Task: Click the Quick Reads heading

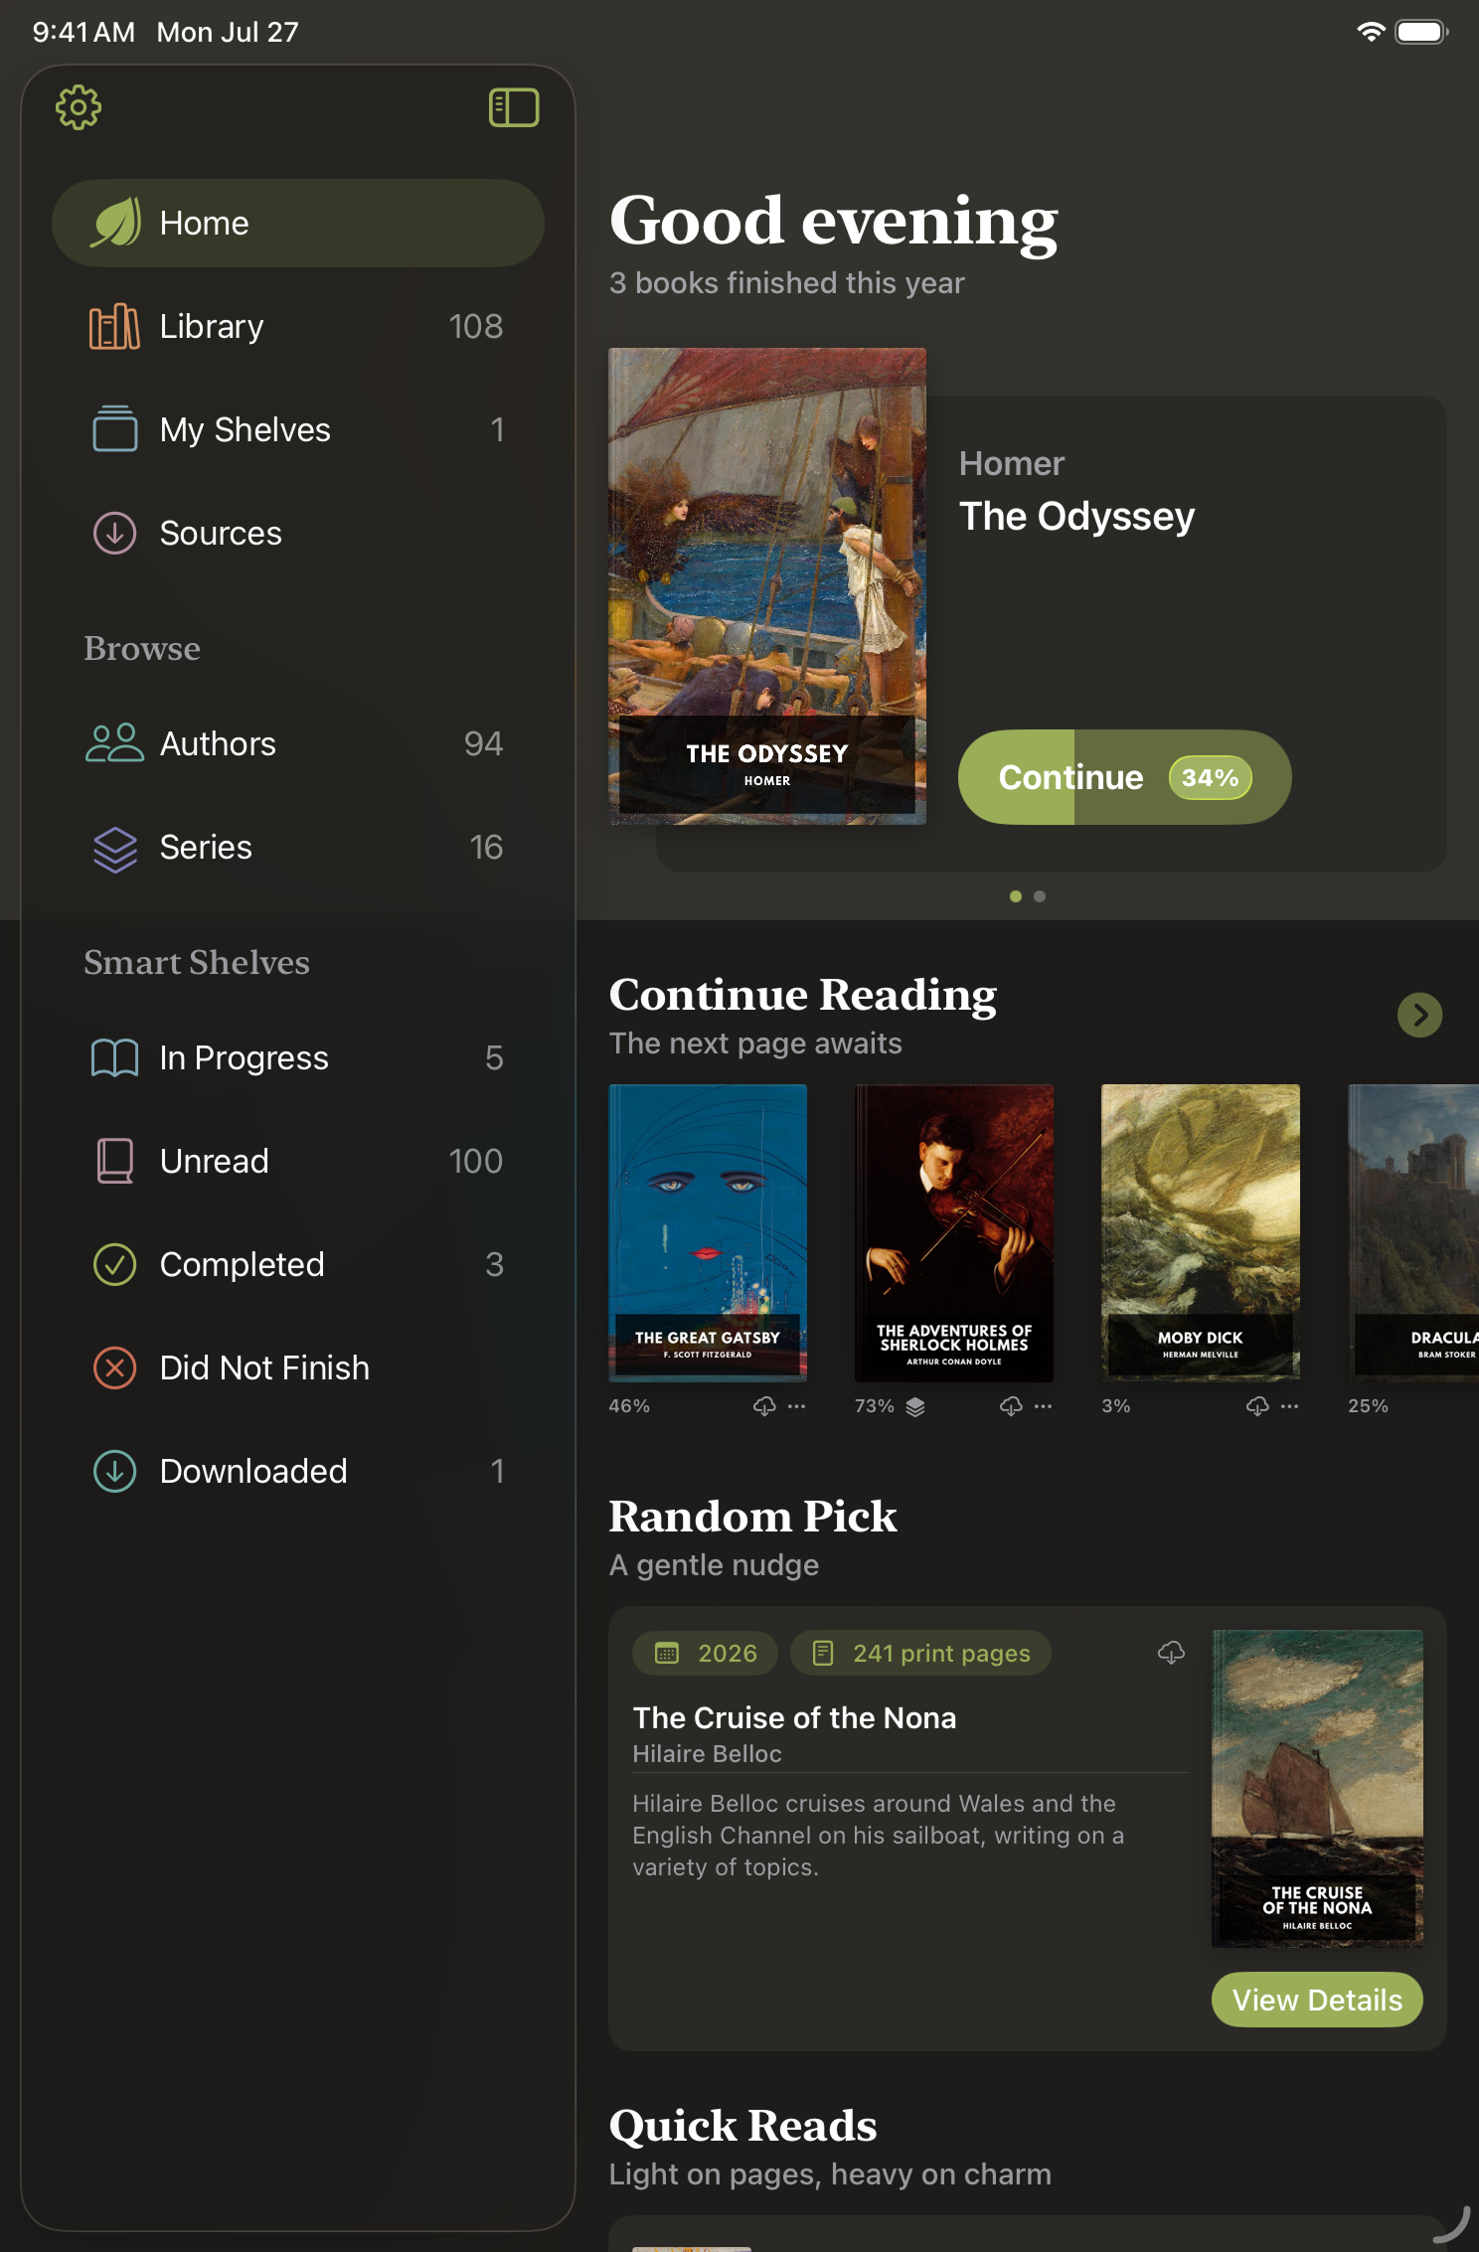Action: (x=743, y=2126)
